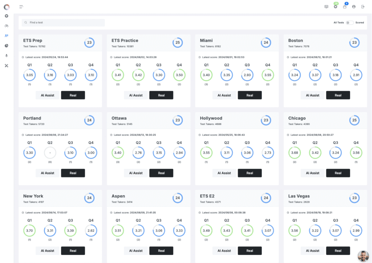Open the monitor display icon in header
Image resolution: width=372 pixels, height=263 pixels.
tap(326, 7)
